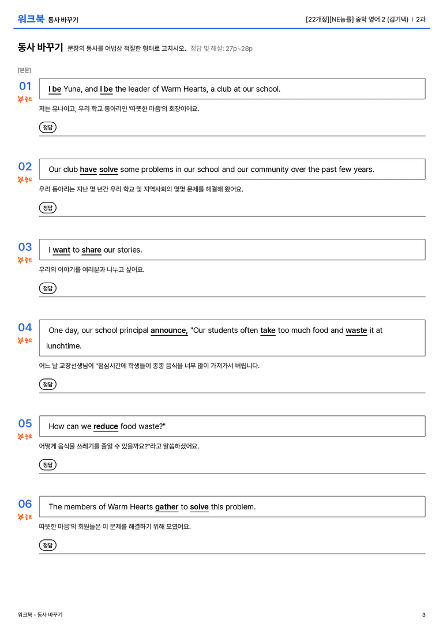
Task: Click the 정답 및 해설: 27p~28p reference text
Action: point(221,48)
